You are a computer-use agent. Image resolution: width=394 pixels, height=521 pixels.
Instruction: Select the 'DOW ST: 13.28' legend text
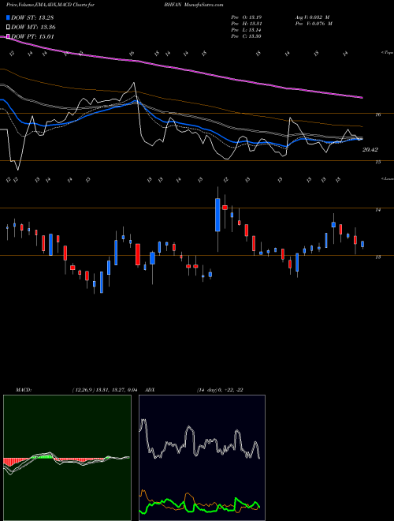click(32, 17)
